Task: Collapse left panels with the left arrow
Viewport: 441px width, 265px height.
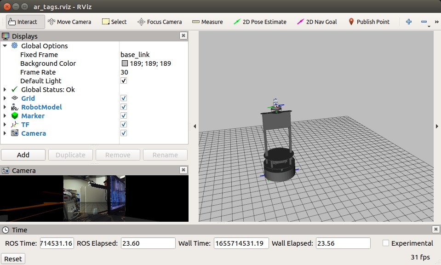Action: click(195, 127)
